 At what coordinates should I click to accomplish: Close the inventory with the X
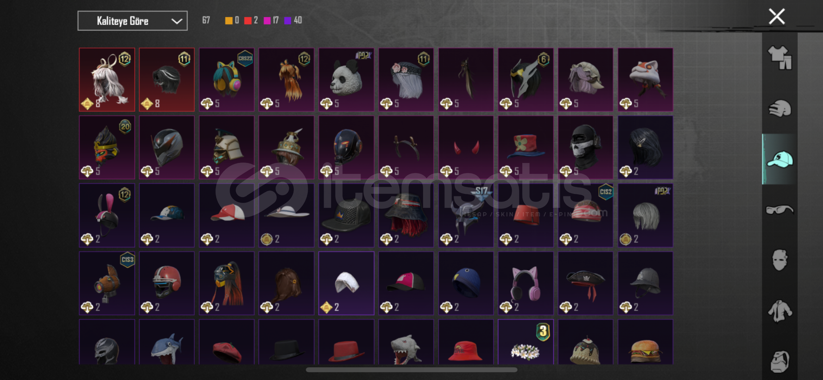[x=777, y=17]
